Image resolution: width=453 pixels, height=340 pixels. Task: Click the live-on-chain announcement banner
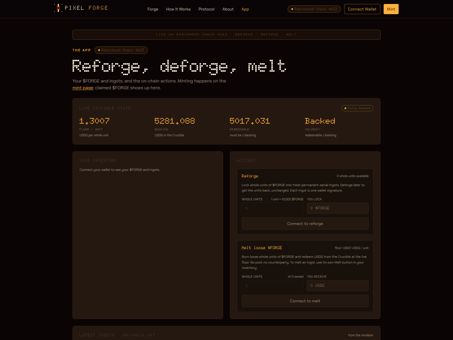226,35
